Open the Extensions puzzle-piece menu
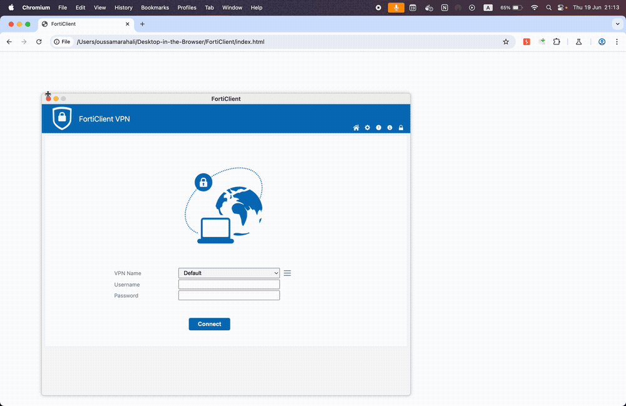Image resolution: width=626 pixels, height=406 pixels. pos(557,42)
